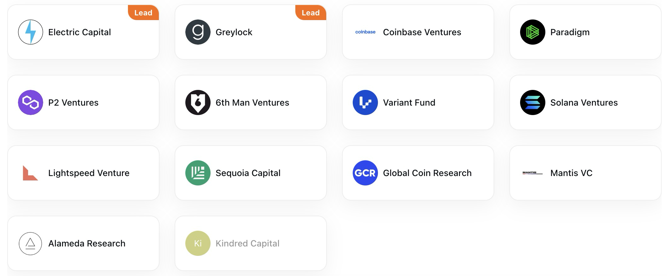Screen dimensions: 667x276
Task: Click the Solana Ventures logo icon
Action: click(x=533, y=102)
